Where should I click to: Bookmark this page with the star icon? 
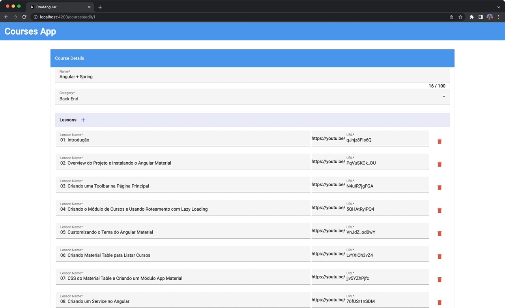tap(460, 17)
